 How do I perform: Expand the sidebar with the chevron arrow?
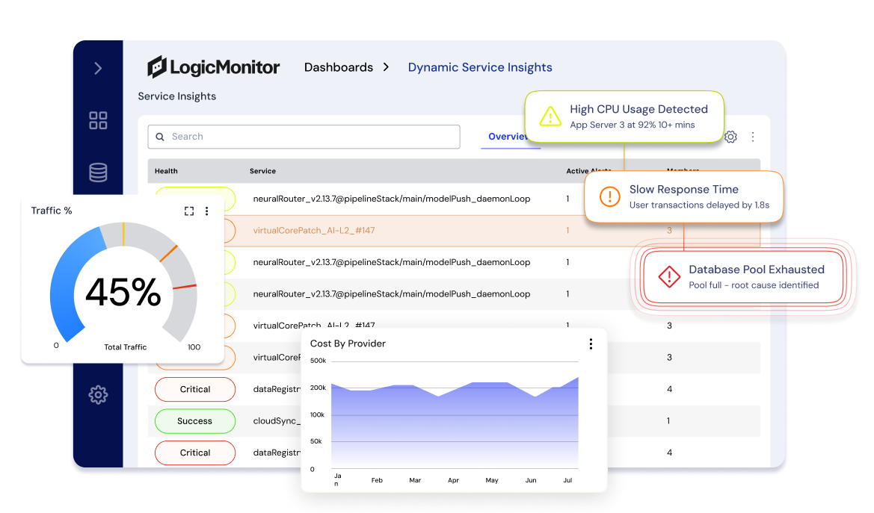[x=98, y=69]
